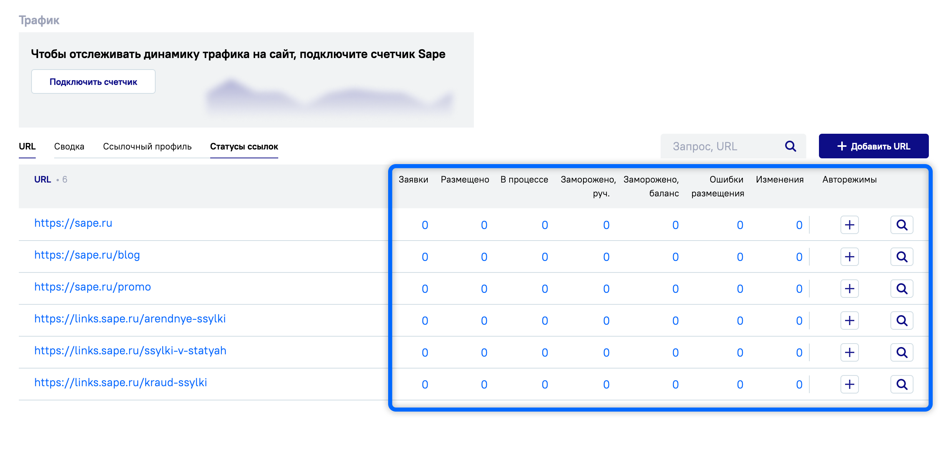
Task: Click the Ошибки размещения column header
Action: coord(718,186)
